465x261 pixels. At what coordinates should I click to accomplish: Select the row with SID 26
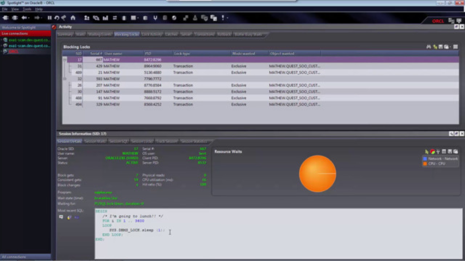pyautogui.click(x=260, y=85)
